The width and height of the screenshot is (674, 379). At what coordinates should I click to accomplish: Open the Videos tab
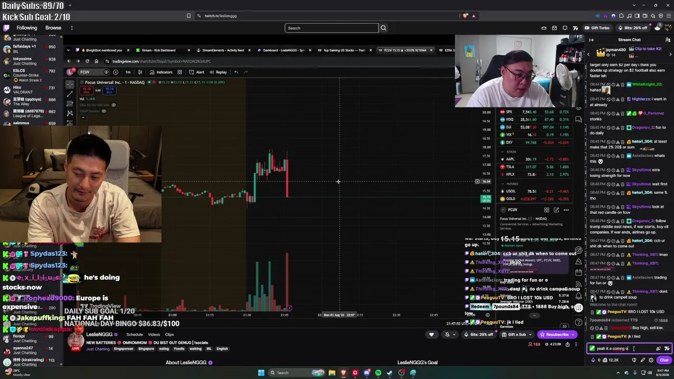154,334
